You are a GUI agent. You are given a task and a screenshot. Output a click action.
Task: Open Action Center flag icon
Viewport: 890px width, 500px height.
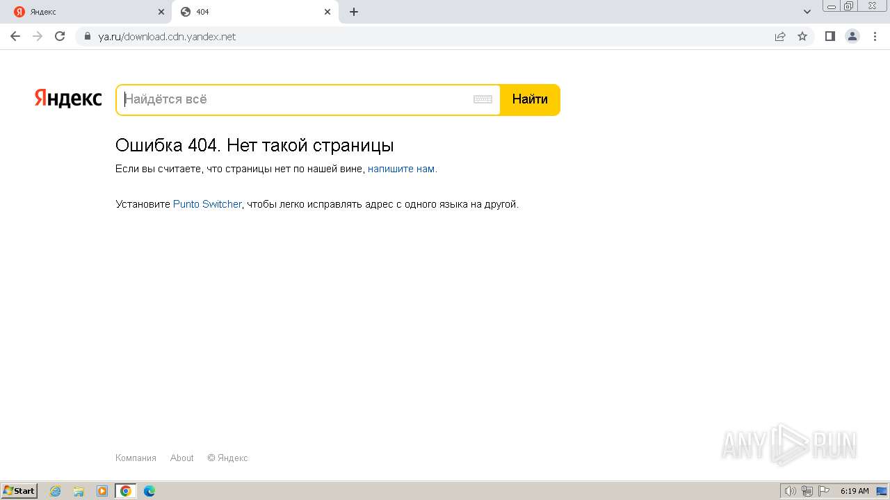[825, 491]
